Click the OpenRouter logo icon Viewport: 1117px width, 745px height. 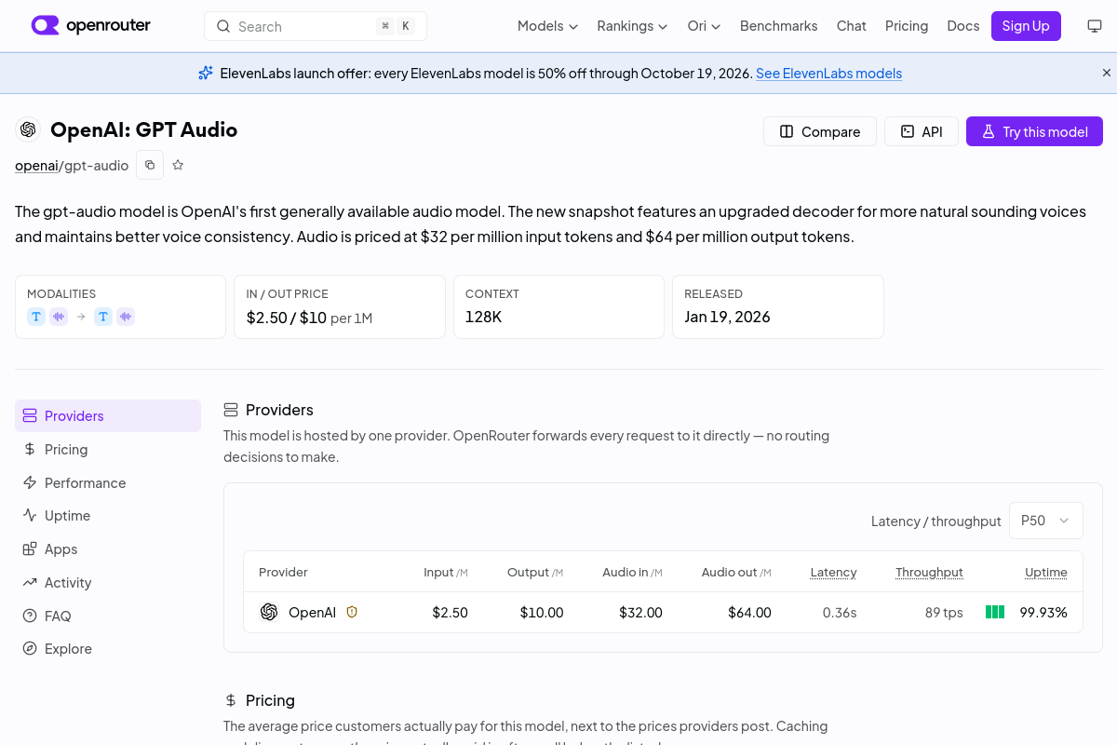point(45,25)
